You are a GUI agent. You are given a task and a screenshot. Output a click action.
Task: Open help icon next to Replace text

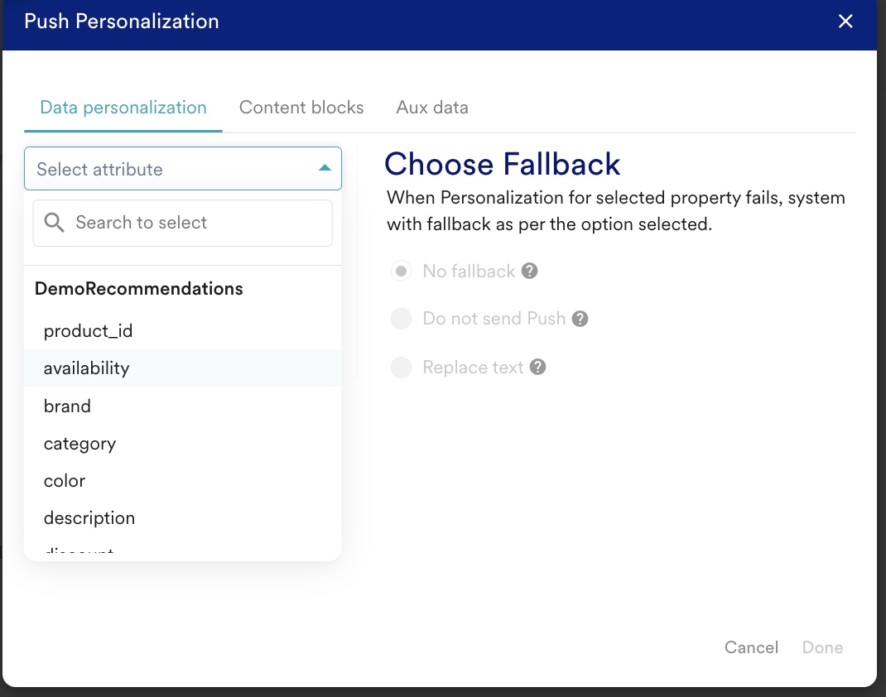pyautogui.click(x=538, y=368)
